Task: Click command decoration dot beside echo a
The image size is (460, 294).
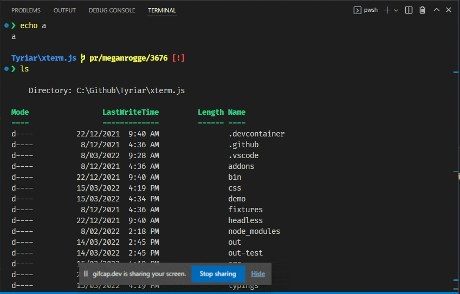Action: [x=5, y=25]
